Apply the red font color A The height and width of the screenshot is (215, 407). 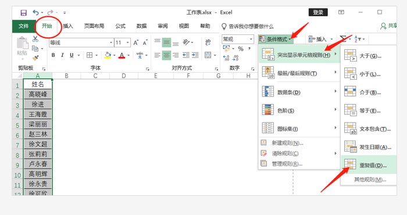pos(122,55)
